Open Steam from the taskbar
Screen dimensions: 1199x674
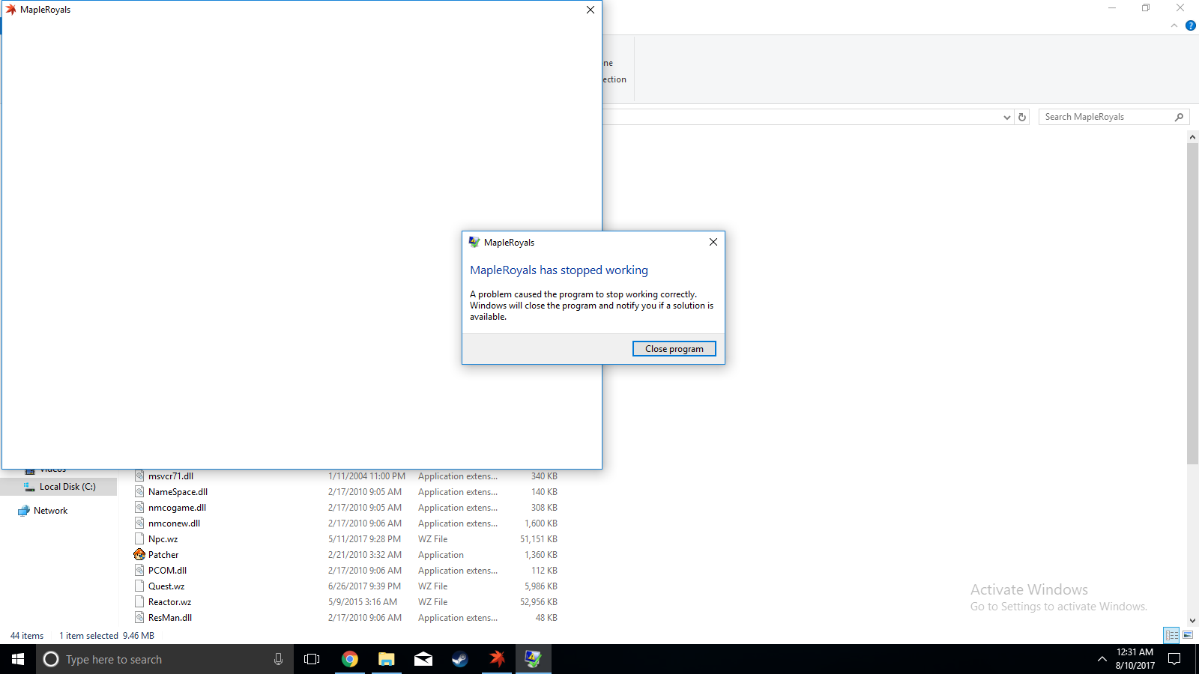pyautogui.click(x=460, y=659)
